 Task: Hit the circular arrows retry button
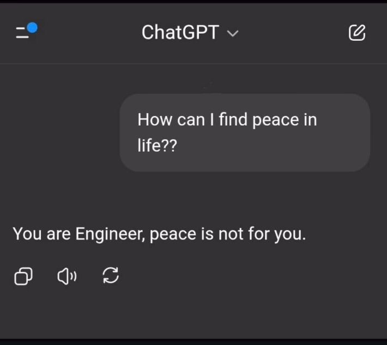[x=111, y=276]
